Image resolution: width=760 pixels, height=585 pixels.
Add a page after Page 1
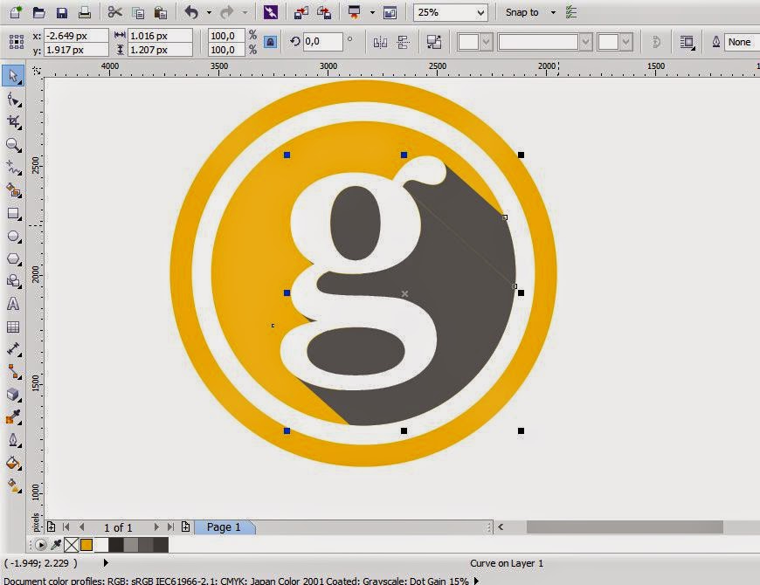(x=186, y=526)
